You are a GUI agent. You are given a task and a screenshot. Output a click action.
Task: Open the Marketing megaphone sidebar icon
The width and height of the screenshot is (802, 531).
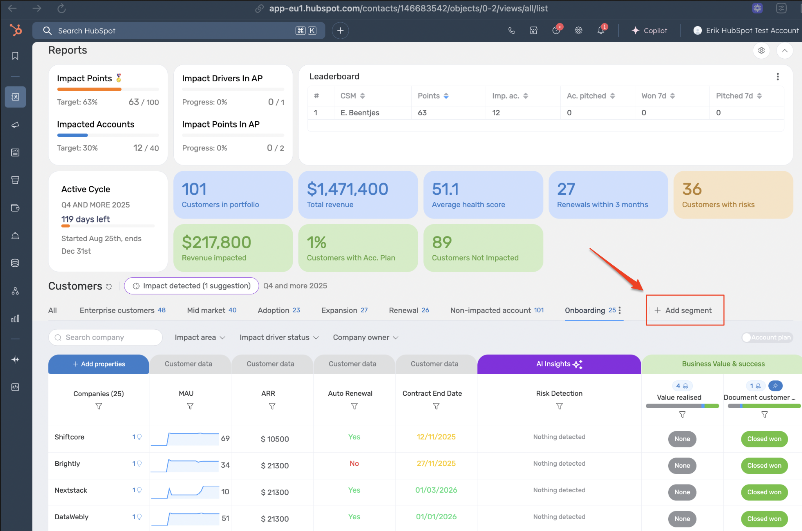(15, 125)
